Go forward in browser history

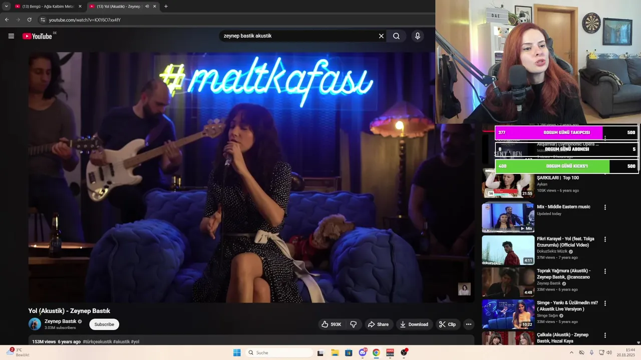click(18, 19)
